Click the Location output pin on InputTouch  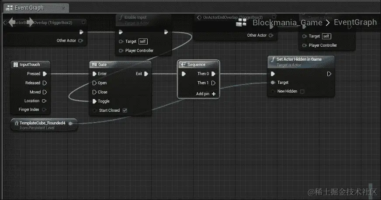(x=44, y=101)
